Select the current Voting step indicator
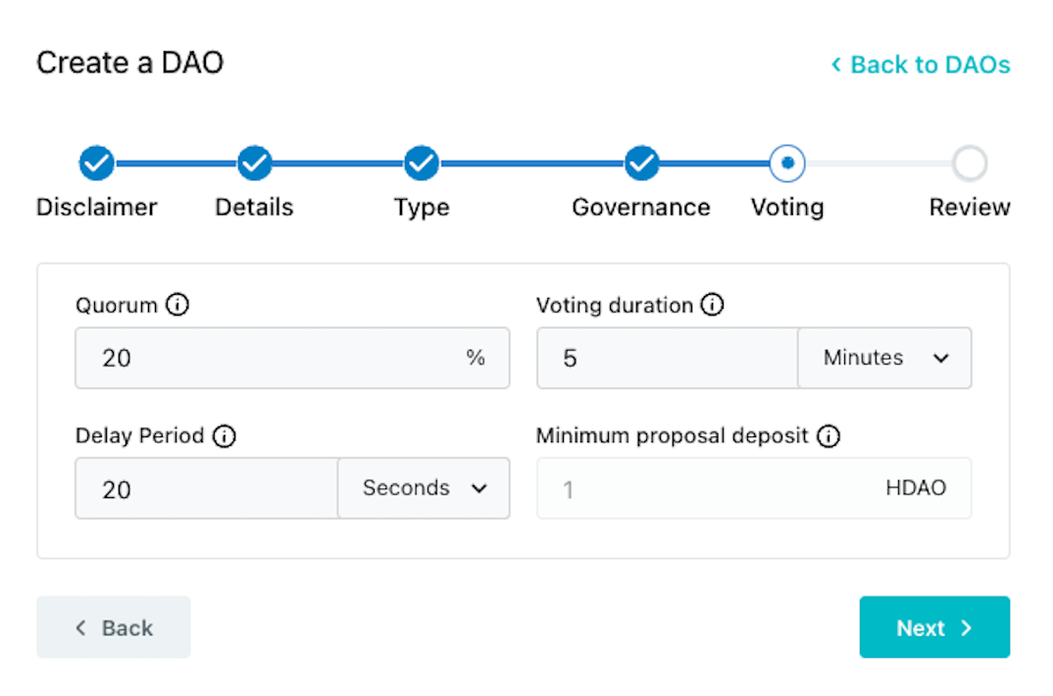 click(x=787, y=164)
